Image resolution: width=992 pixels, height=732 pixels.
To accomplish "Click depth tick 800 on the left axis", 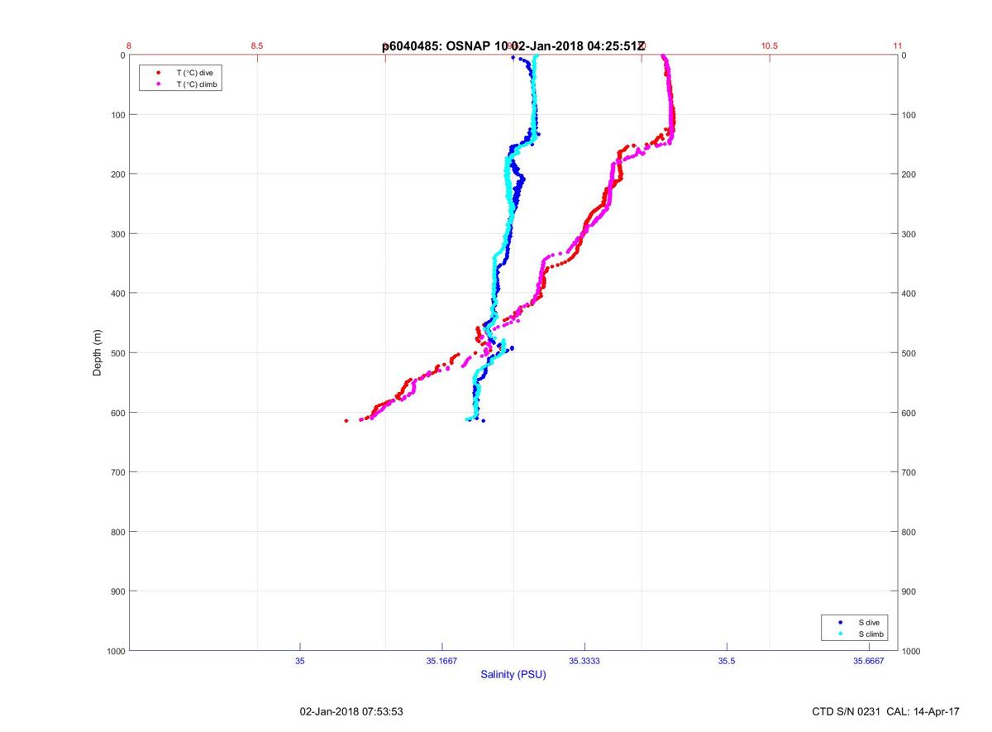I will (x=117, y=532).
